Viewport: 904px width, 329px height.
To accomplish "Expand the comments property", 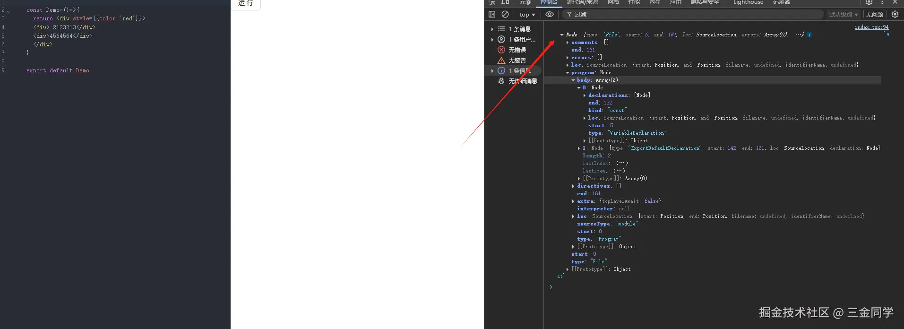I will point(568,42).
